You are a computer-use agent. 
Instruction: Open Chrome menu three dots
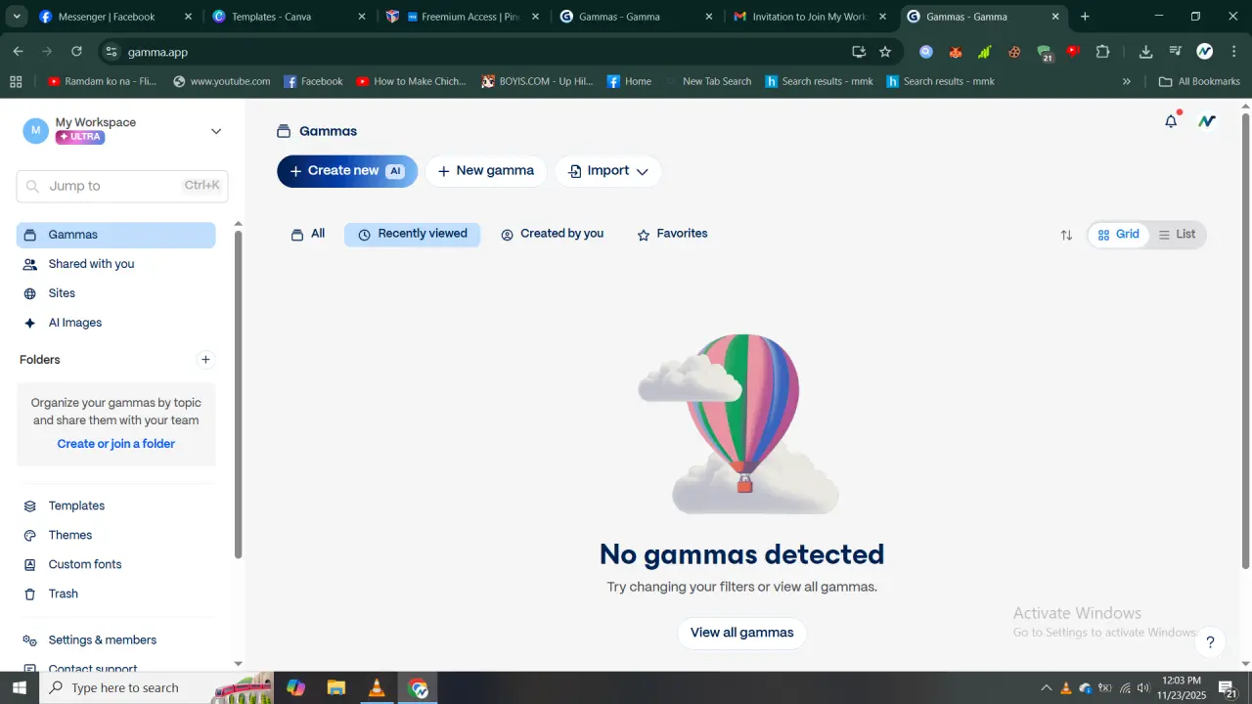1233,52
